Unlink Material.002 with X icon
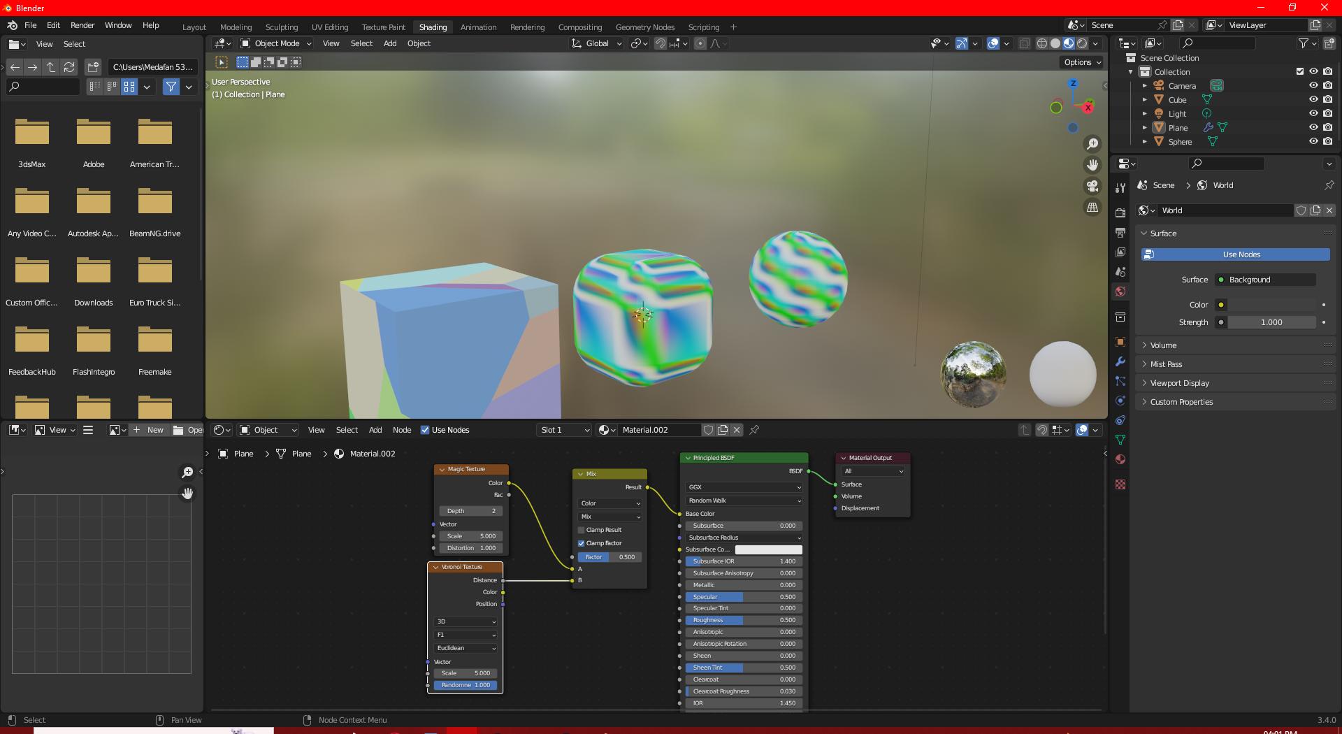 [x=737, y=430]
